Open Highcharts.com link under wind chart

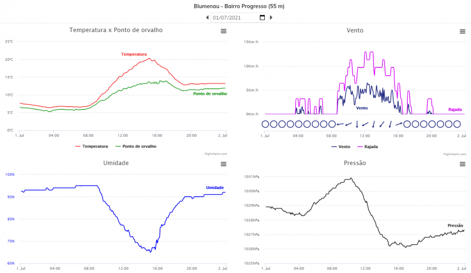pyautogui.click(x=455, y=154)
